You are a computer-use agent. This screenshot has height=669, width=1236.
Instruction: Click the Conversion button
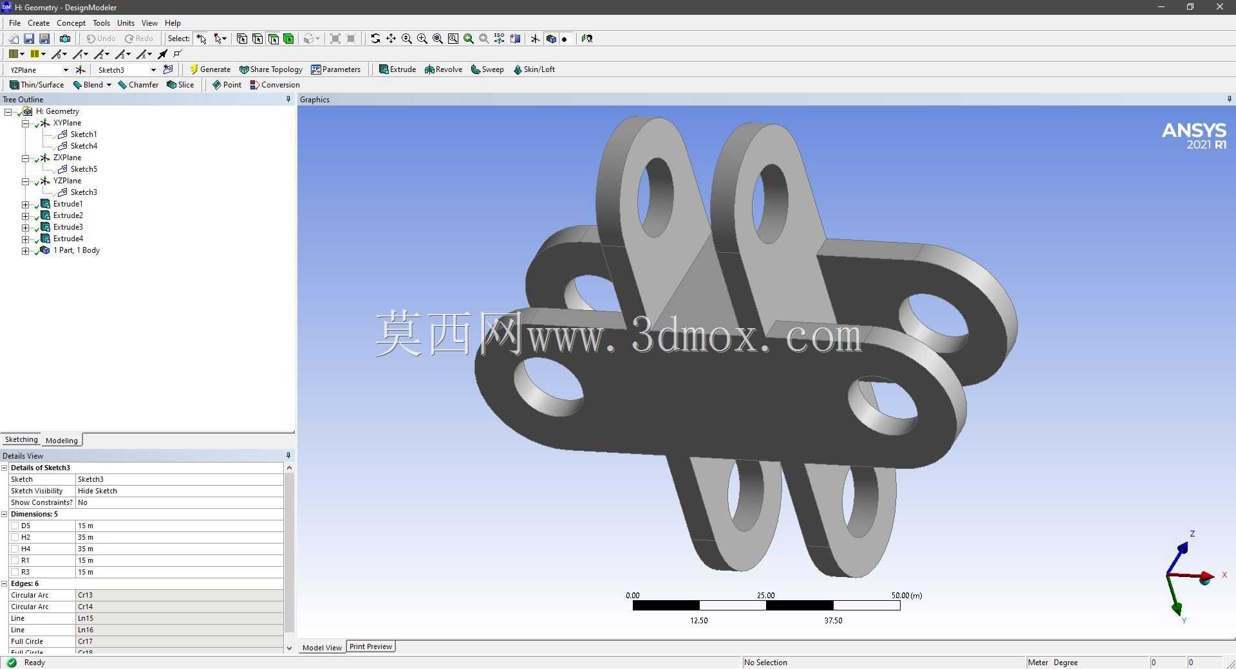275,85
